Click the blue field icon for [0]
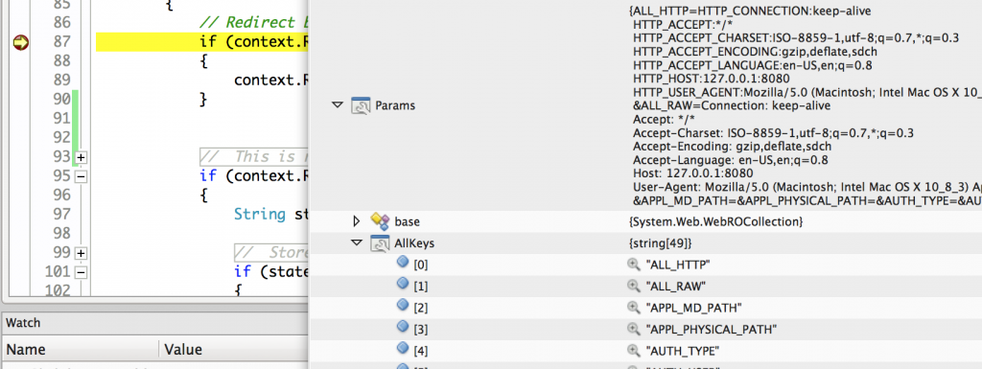Image resolution: width=982 pixels, height=369 pixels. click(404, 263)
